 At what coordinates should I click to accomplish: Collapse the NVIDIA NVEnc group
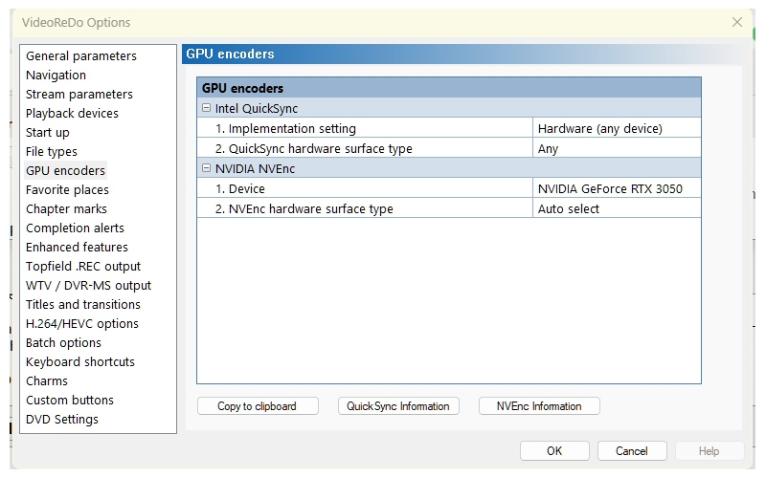pos(206,168)
